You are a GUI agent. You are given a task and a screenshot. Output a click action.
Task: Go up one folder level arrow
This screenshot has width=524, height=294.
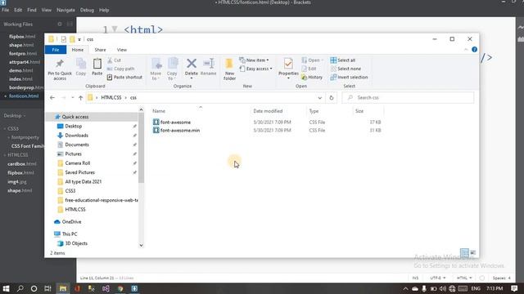[x=80, y=98]
